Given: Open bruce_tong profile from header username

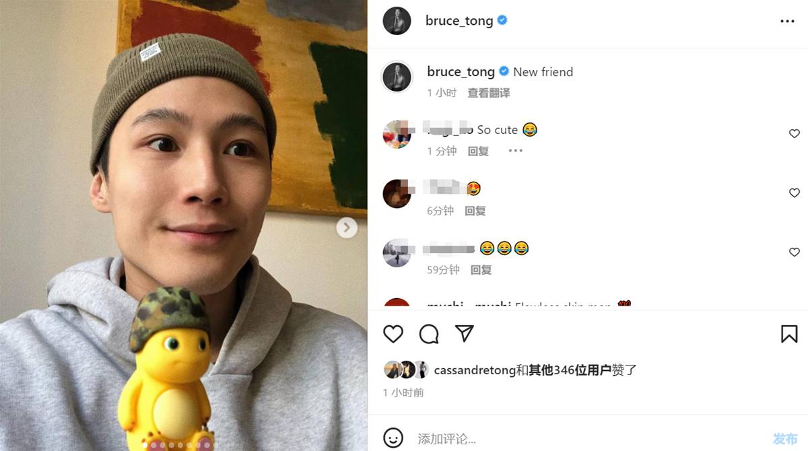Looking at the screenshot, I should click(x=459, y=21).
